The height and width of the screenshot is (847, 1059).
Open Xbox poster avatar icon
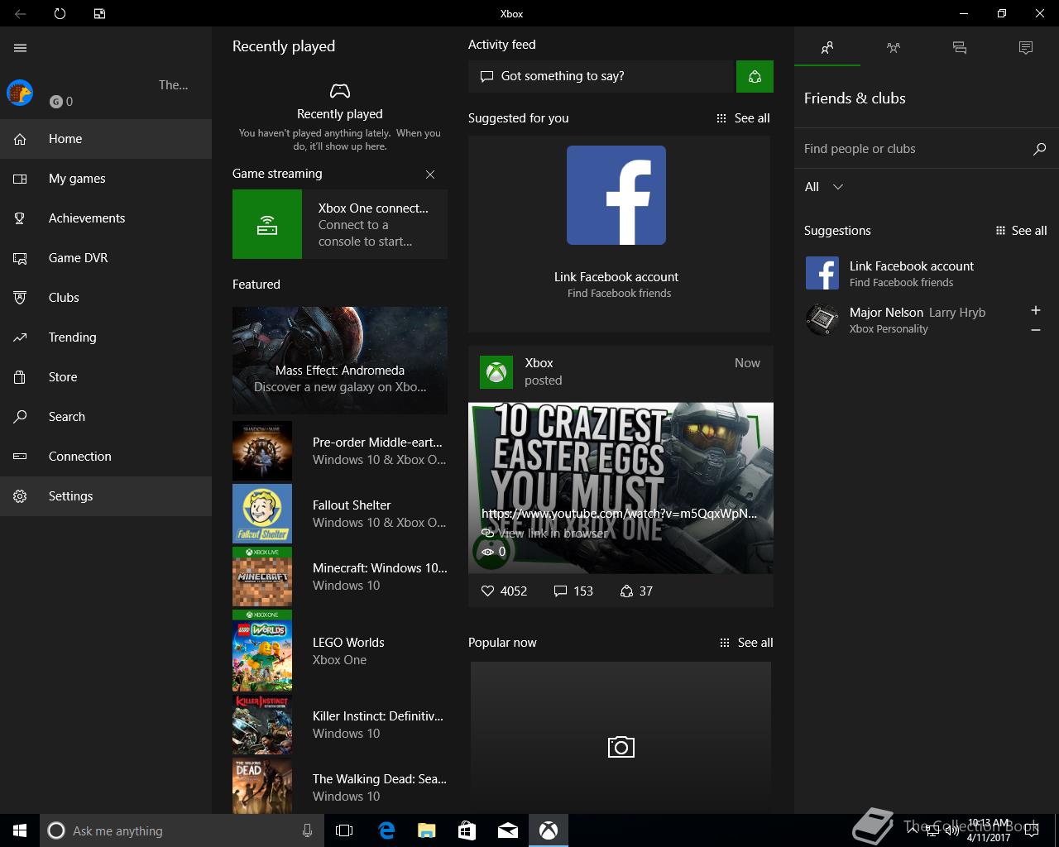tap(496, 372)
